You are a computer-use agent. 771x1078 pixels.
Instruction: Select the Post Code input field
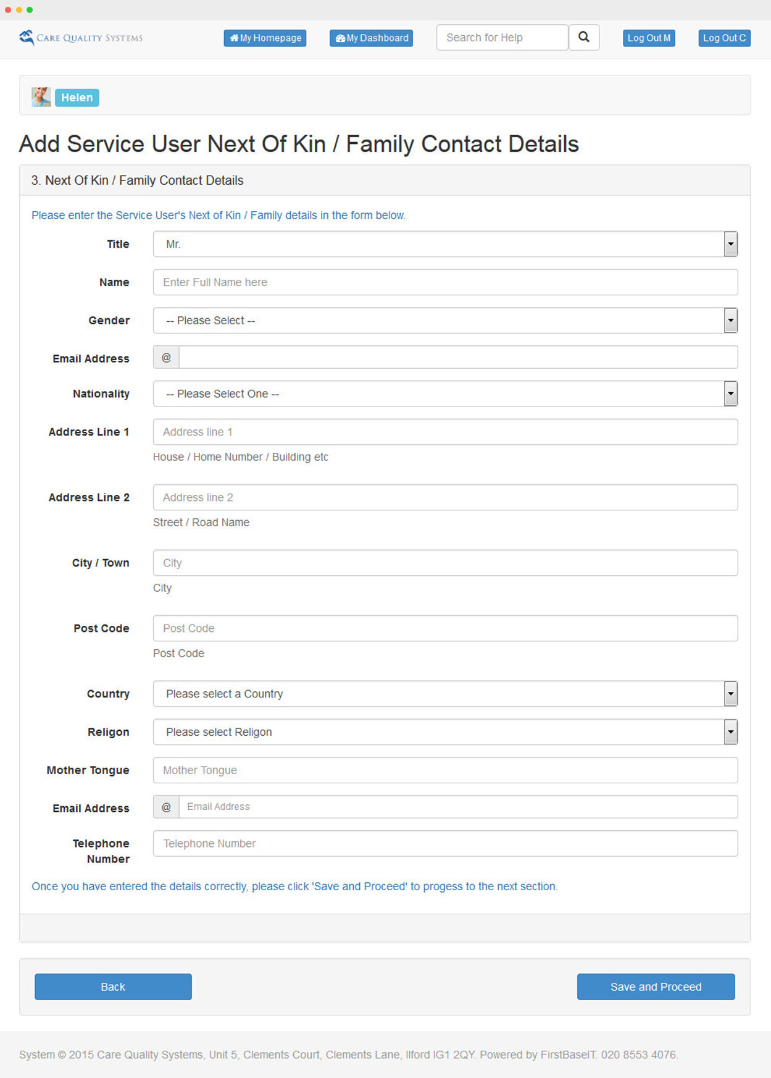pyautogui.click(x=444, y=628)
